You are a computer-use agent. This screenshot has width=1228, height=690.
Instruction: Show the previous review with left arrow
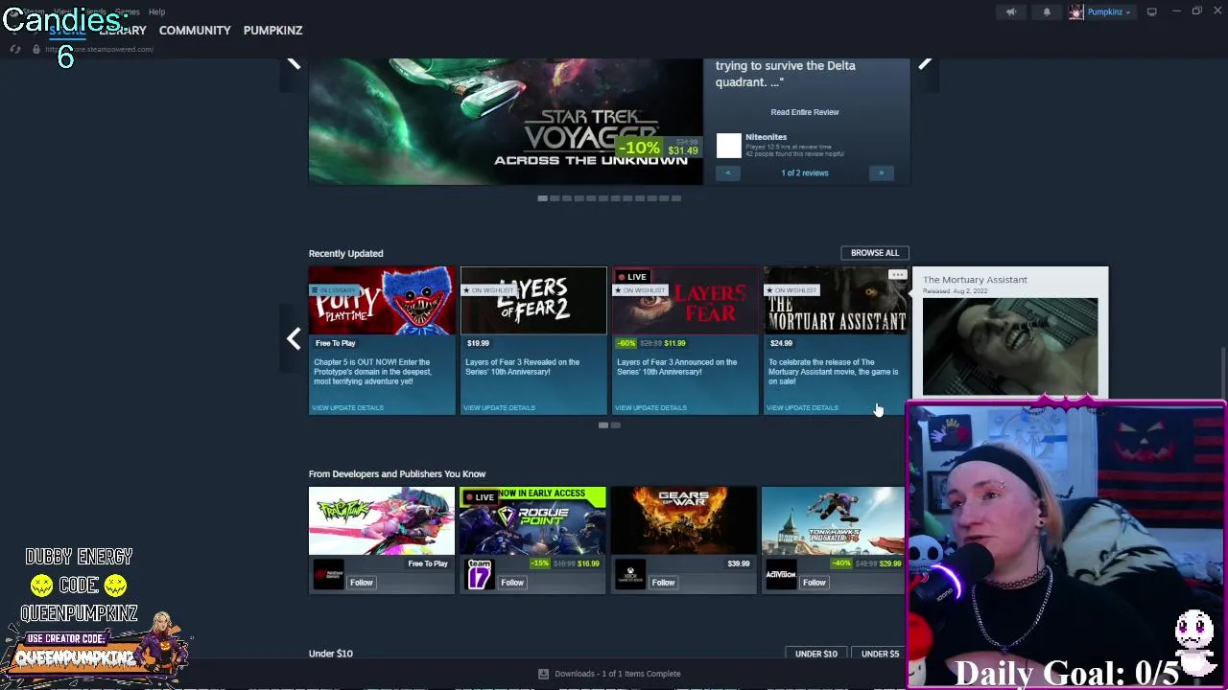[728, 172]
